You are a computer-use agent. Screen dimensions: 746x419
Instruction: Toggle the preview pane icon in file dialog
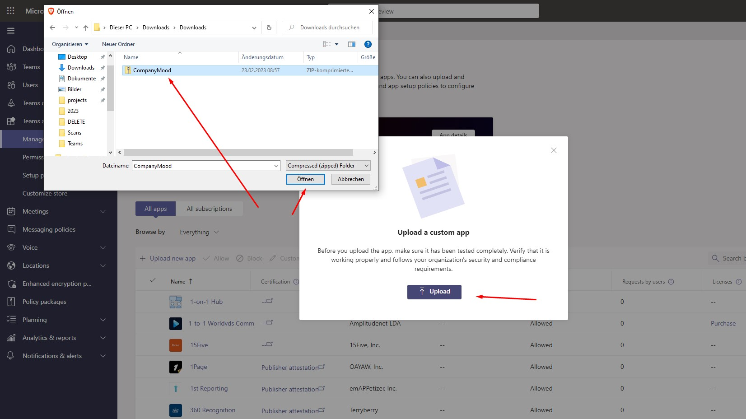(x=352, y=44)
